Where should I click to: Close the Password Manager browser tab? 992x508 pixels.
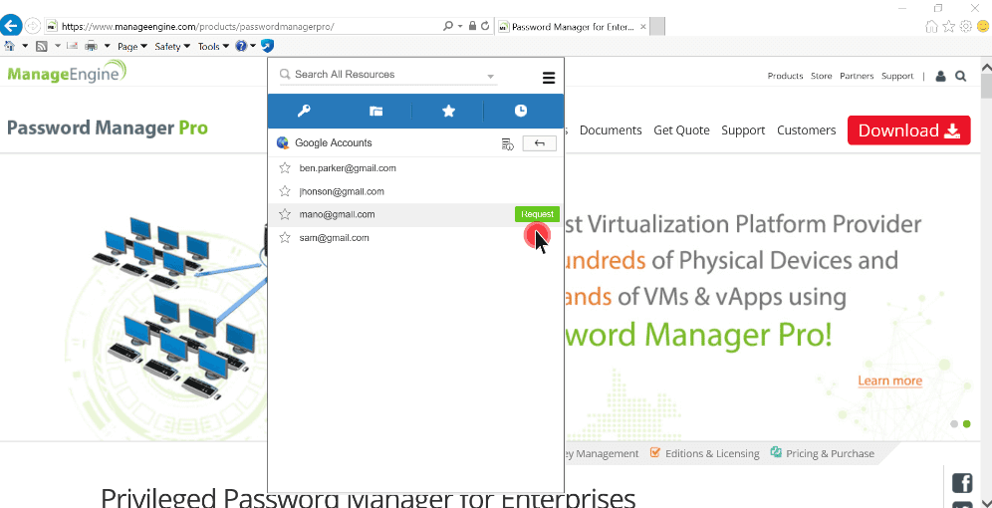pyautogui.click(x=642, y=27)
